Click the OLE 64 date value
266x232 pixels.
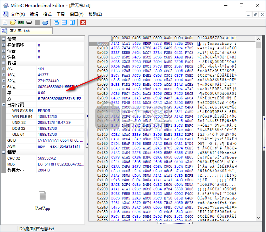47,134
